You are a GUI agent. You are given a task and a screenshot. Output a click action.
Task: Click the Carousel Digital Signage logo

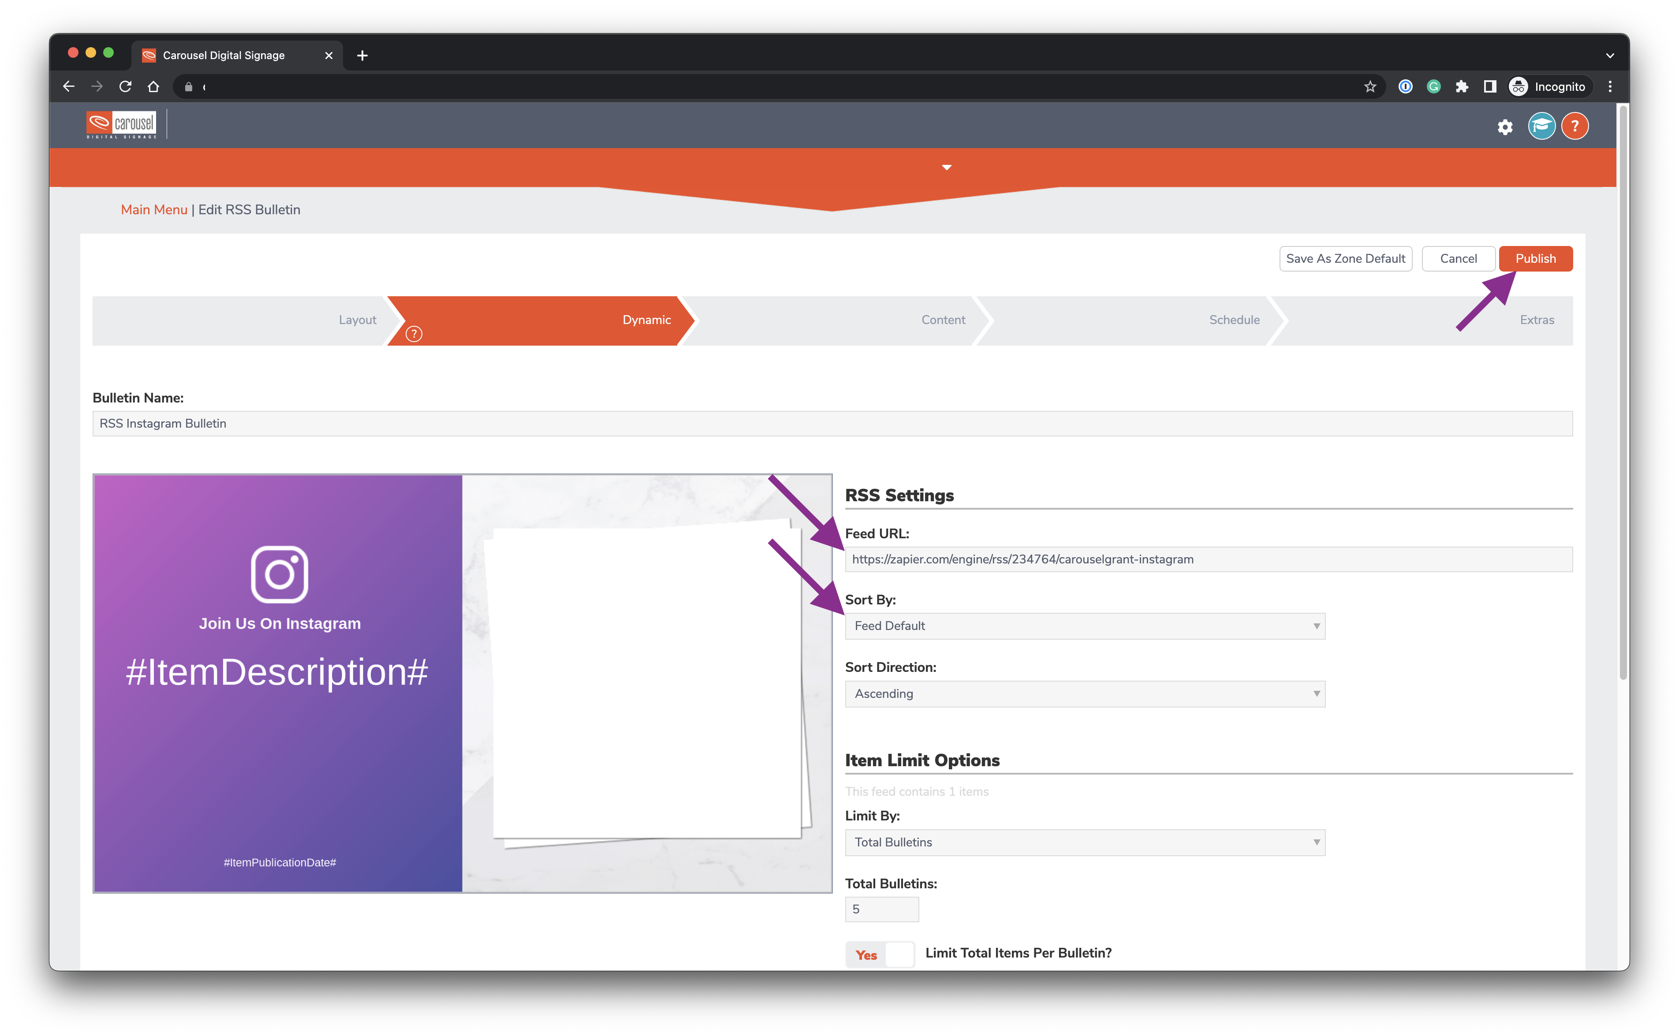pyautogui.click(x=121, y=125)
